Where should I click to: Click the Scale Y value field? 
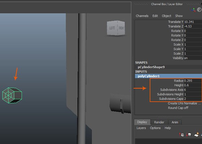click(193, 49)
